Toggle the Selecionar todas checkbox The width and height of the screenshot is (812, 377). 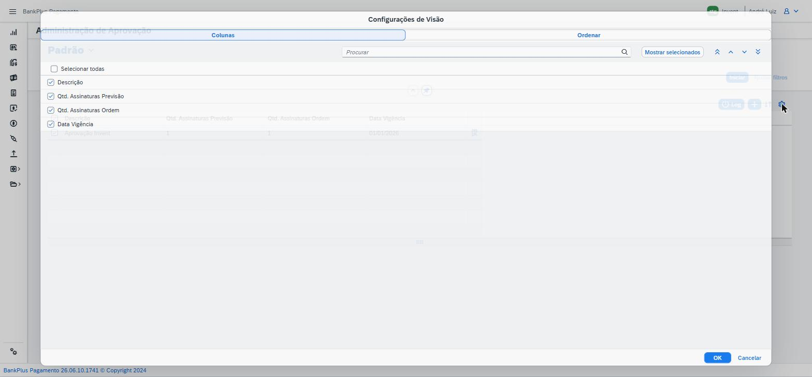(54, 69)
